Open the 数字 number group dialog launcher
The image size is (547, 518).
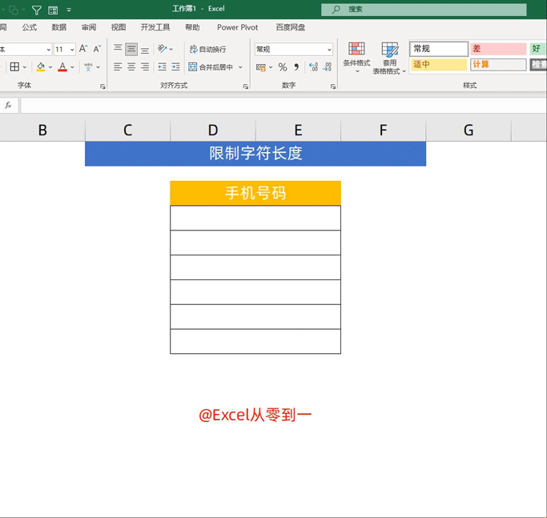click(333, 86)
